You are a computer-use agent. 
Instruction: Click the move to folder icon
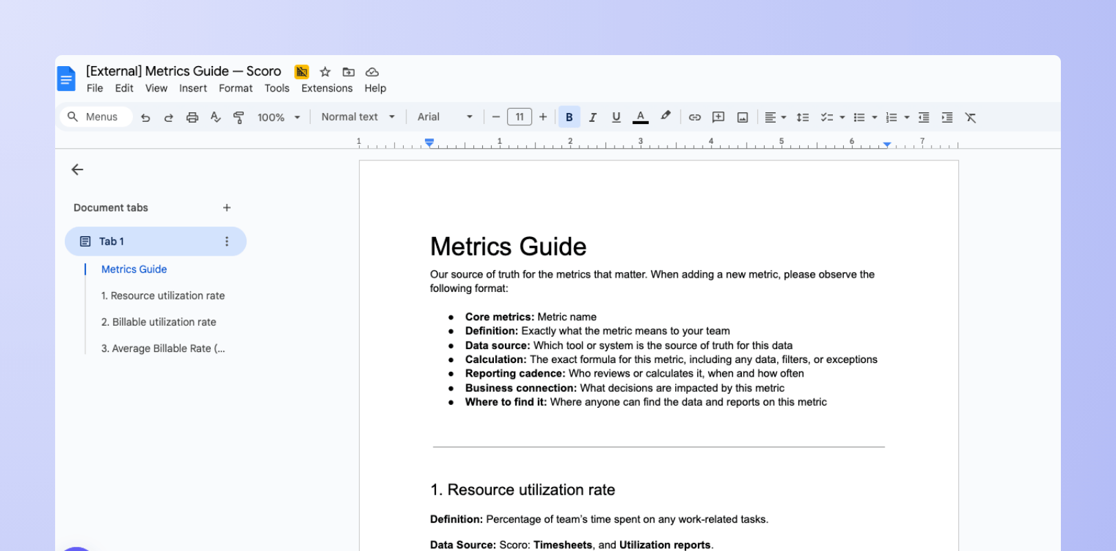(349, 72)
